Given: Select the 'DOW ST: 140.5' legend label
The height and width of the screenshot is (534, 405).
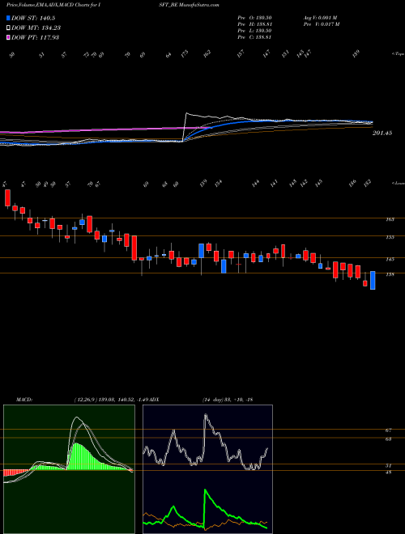Looking at the screenshot, I should point(33,19).
